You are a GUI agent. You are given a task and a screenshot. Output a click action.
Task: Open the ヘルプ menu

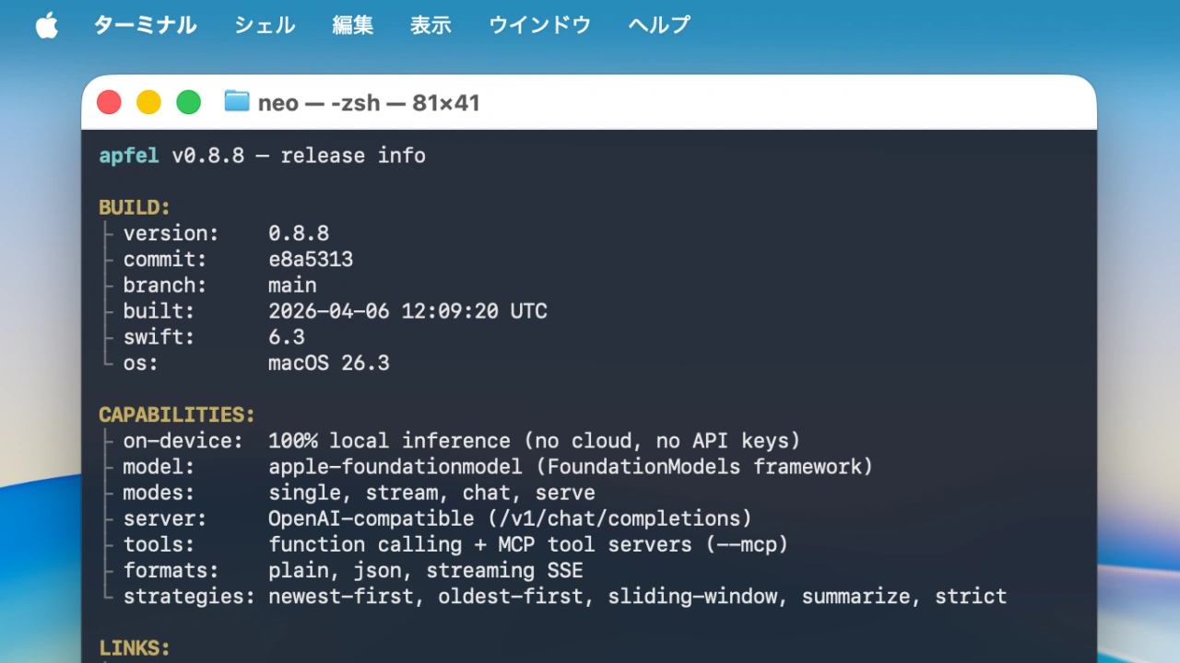pyautogui.click(x=657, y=25)
